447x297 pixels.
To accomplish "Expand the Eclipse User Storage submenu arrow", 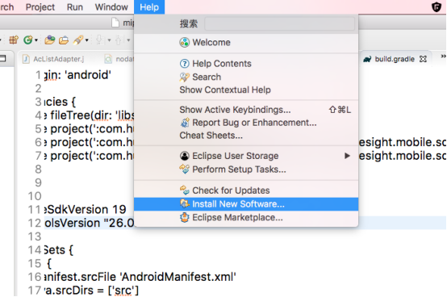I will (x=347, y=156).
